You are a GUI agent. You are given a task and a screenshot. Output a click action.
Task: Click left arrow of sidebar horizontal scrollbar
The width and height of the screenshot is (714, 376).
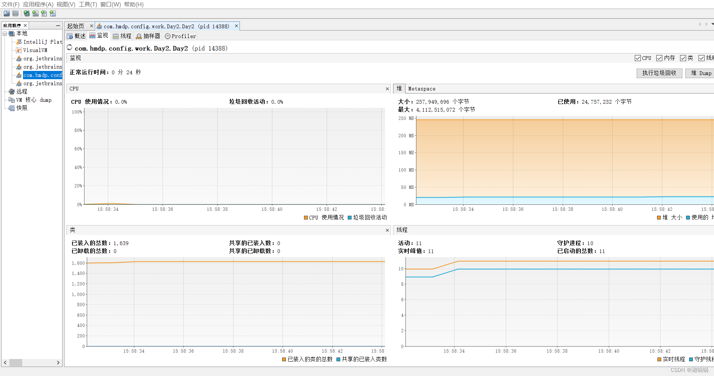pos(5,363)
